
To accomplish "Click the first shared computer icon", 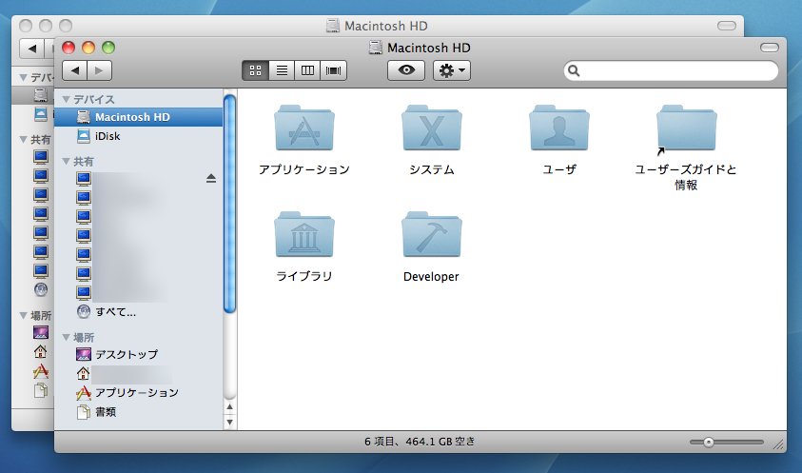I will pos(84,179).
